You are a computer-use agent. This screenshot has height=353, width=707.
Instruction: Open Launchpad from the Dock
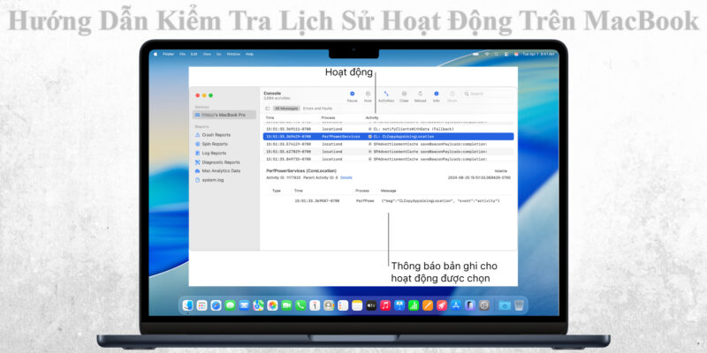pos(201,305)
